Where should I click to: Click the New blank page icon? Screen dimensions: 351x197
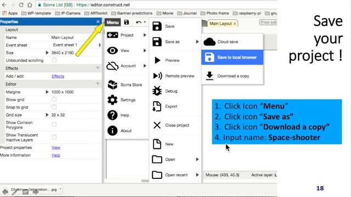coord(157,144)
